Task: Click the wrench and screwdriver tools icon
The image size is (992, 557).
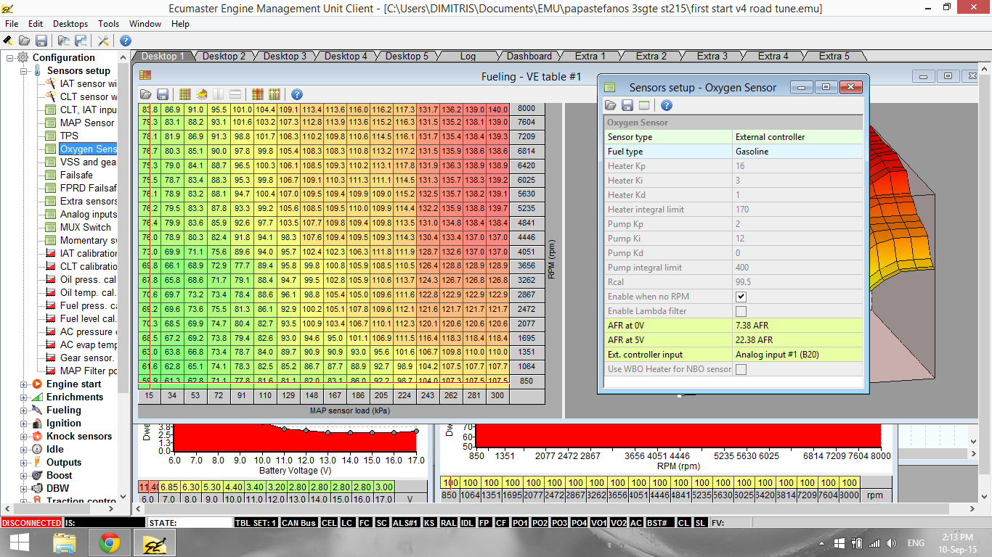Action: (x=103, y=41)
